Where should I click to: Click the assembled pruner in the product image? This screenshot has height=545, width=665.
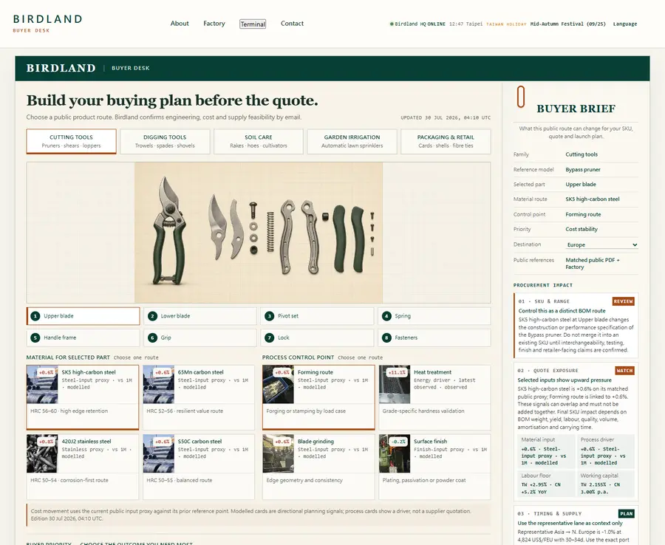[170, 231]
